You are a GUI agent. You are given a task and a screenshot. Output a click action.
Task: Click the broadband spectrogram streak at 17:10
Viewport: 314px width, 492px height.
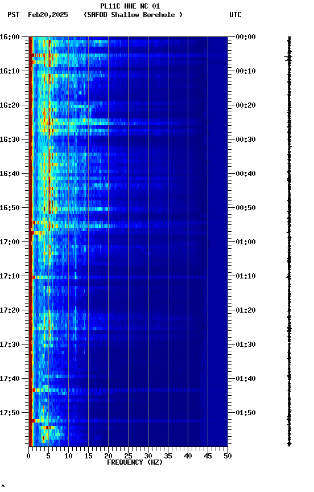click(128, 277)
